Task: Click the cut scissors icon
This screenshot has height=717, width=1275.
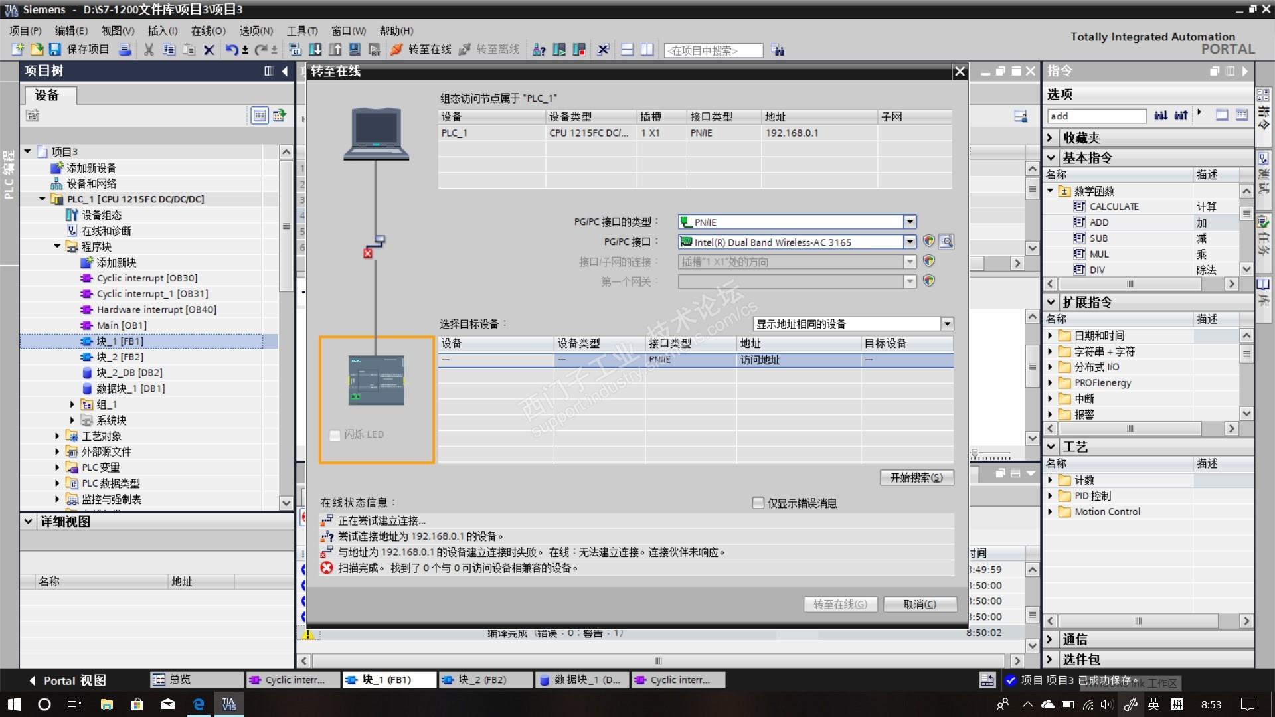Action: pos(149,50)
